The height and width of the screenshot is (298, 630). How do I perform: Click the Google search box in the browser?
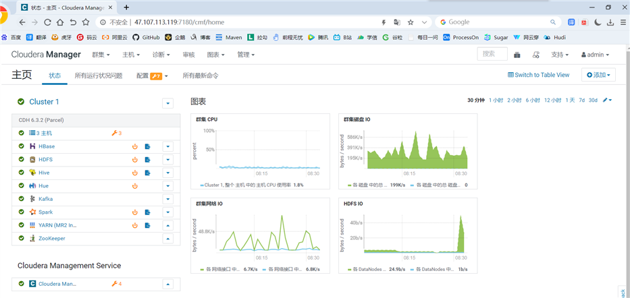click(x=498, y=22)
